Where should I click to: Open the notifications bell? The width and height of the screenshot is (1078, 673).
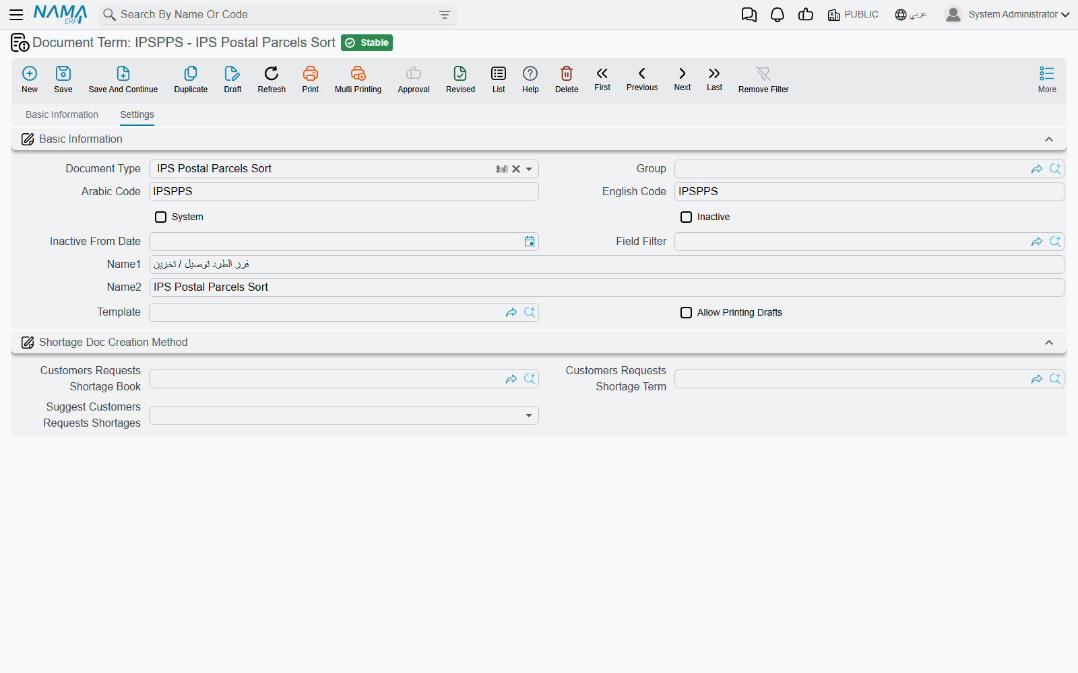click(x=778, y=15)
